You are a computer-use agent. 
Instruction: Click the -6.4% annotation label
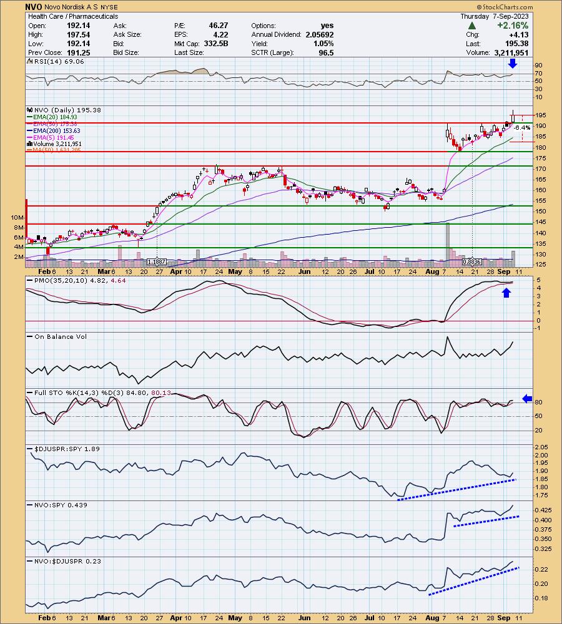pyautogui.click(x=522, y=128)
